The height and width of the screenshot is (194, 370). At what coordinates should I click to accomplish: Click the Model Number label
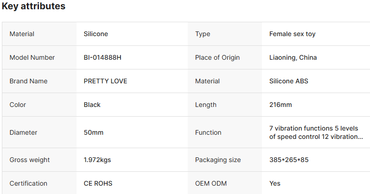32,57
